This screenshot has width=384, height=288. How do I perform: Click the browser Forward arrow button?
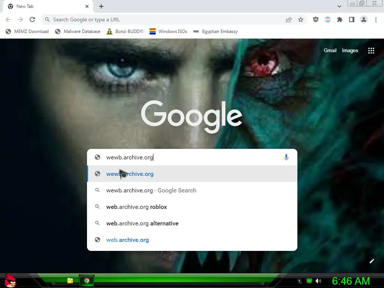[20, 19]
